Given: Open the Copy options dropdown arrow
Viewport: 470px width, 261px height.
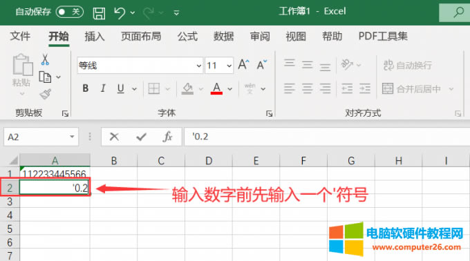Looking at the screenshot, I should tap(59, 77).
